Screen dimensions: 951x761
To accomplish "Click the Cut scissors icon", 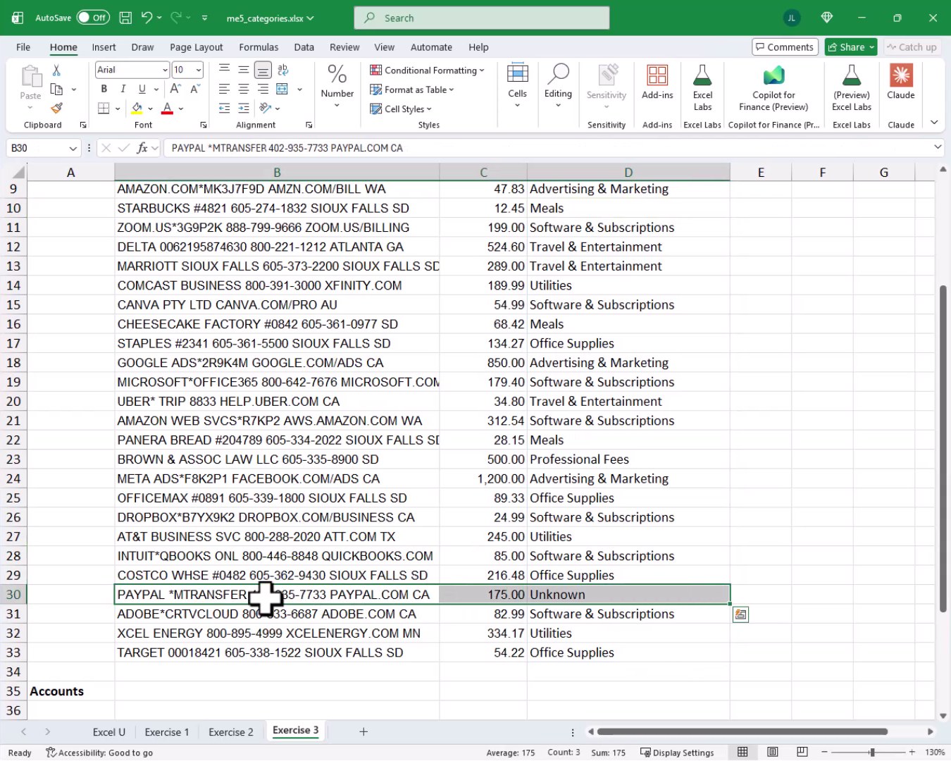I will pyautogui.click(x=56, y=70).
